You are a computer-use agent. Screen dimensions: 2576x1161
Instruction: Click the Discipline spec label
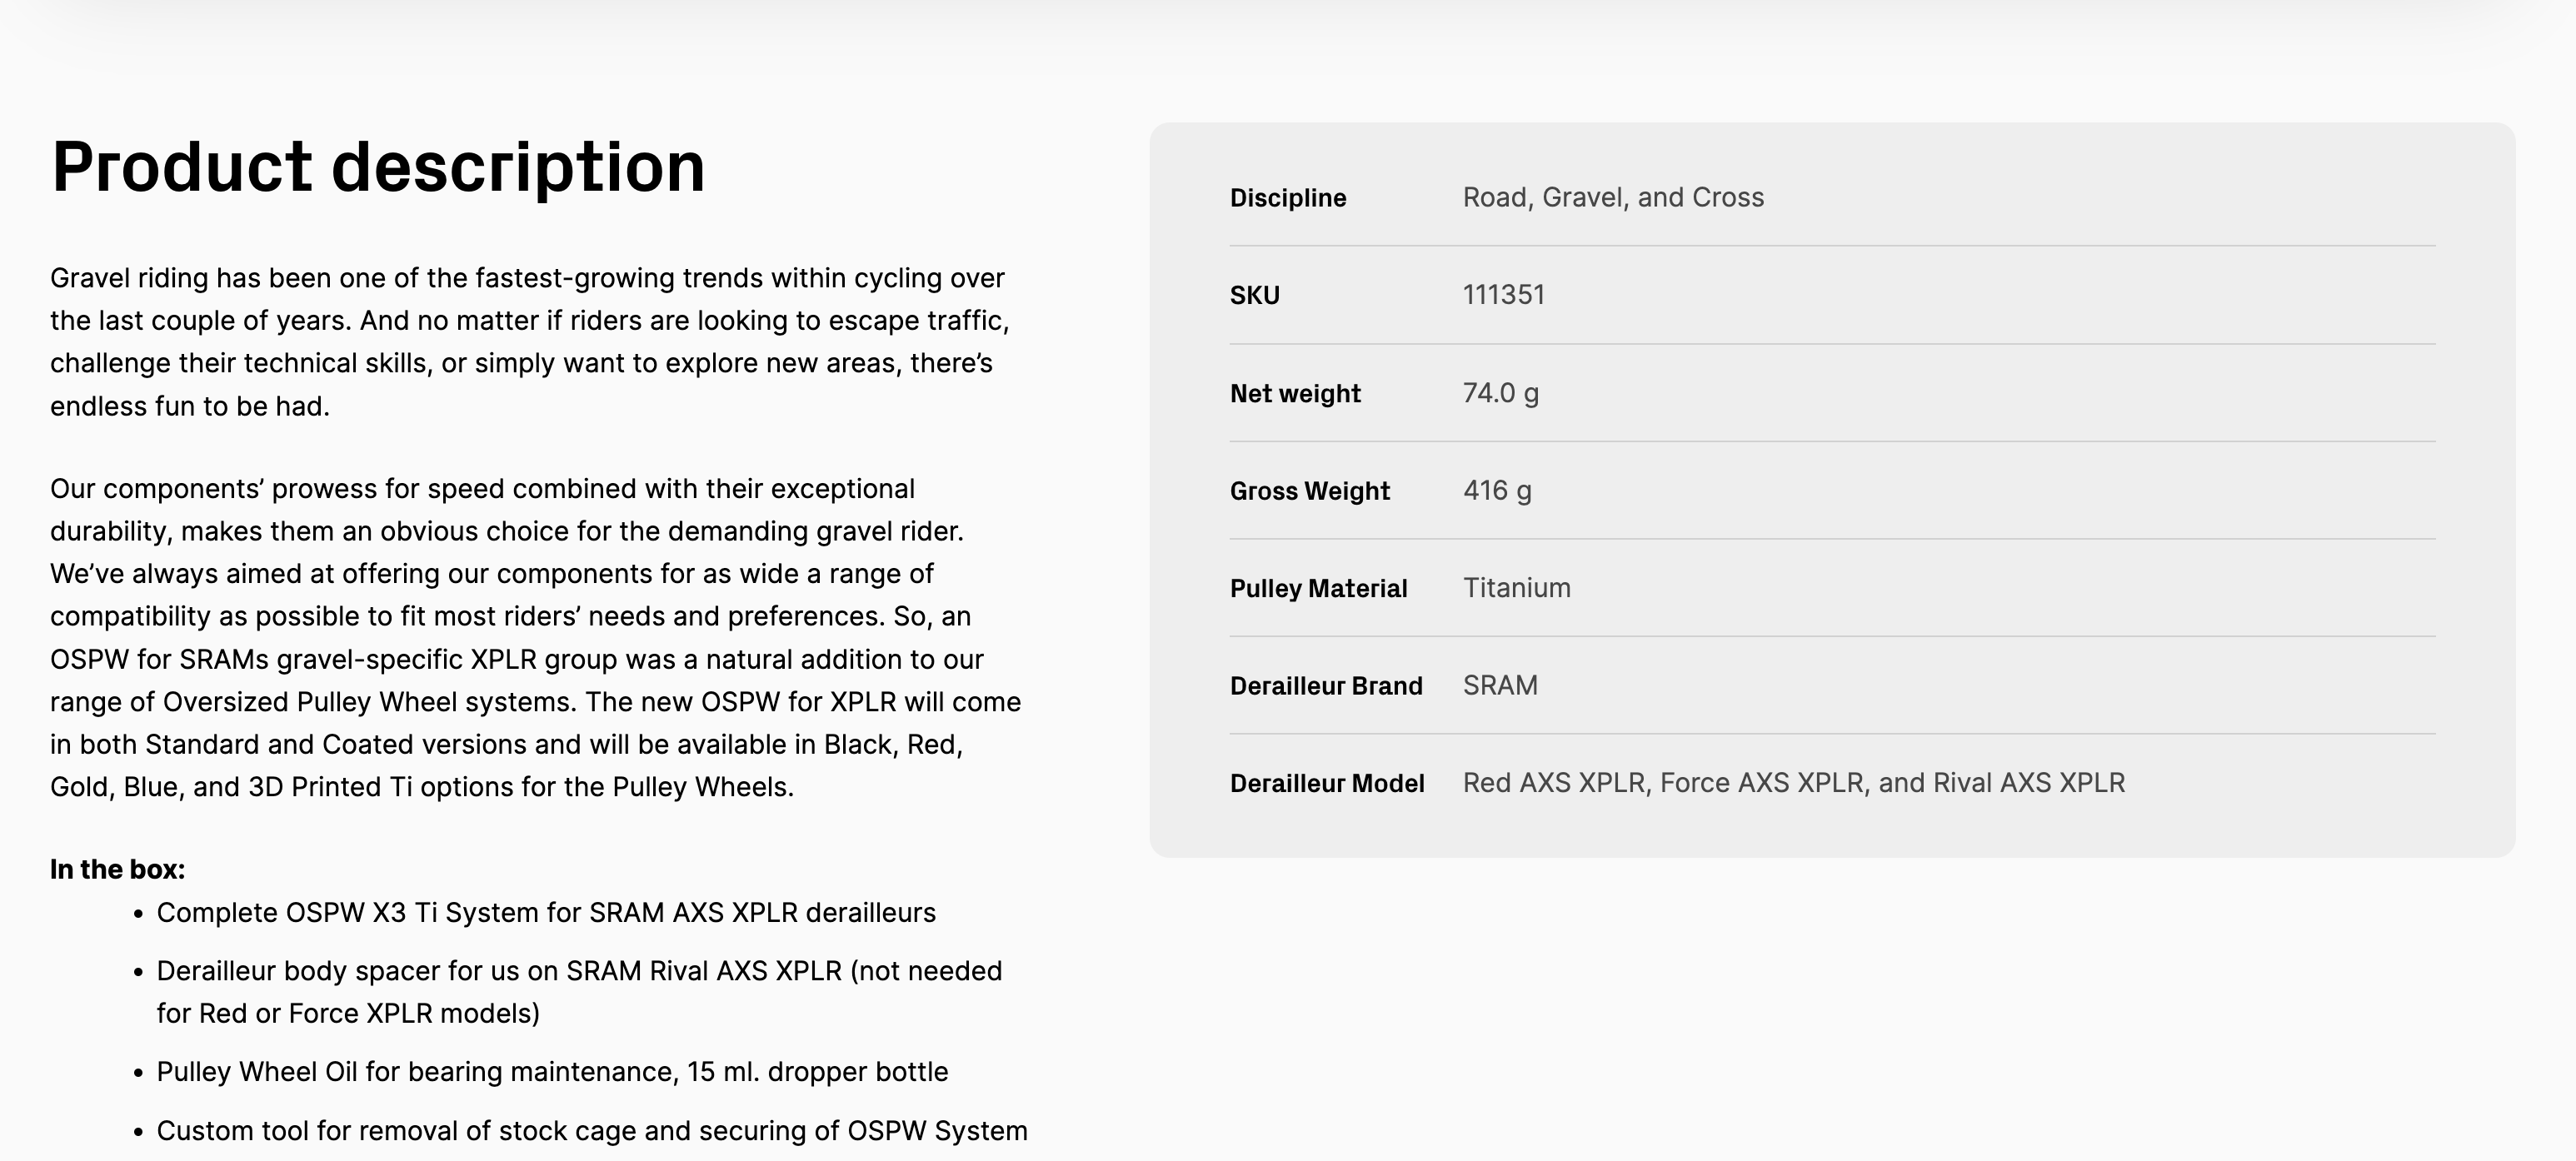[x=1287, y=198]
